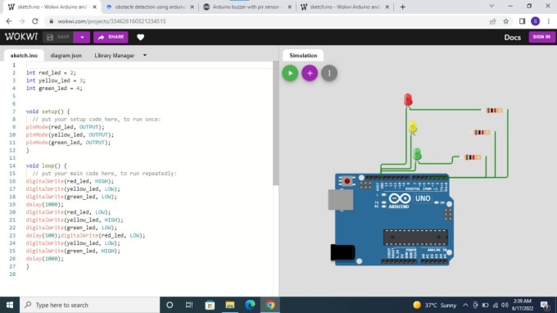This screenshot has height=313, width=557.
Task: Open the Chrome profile avatar
Action: 536,21
